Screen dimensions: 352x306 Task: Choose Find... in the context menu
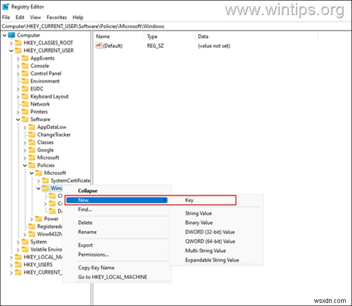coord(85,209)
